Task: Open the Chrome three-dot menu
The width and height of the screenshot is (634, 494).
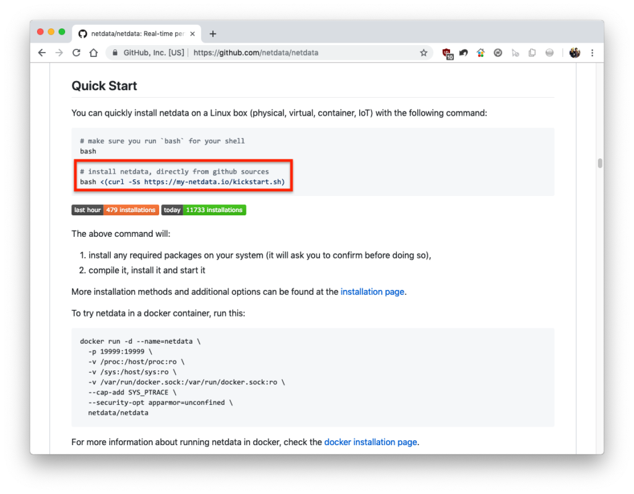Action: click(x=592, y=53)
